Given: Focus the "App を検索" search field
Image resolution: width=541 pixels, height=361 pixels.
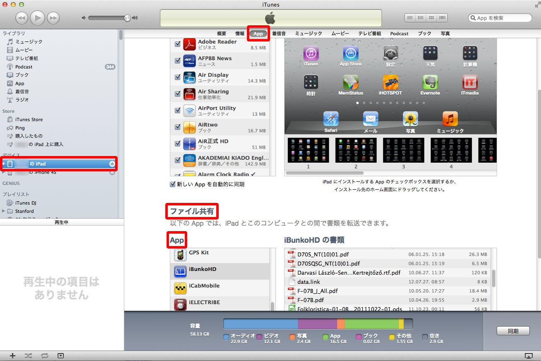Looking at the screenshot, I should [500, 18].
